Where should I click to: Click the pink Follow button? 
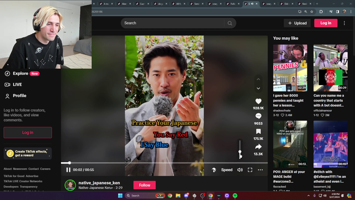click(144, 185)
